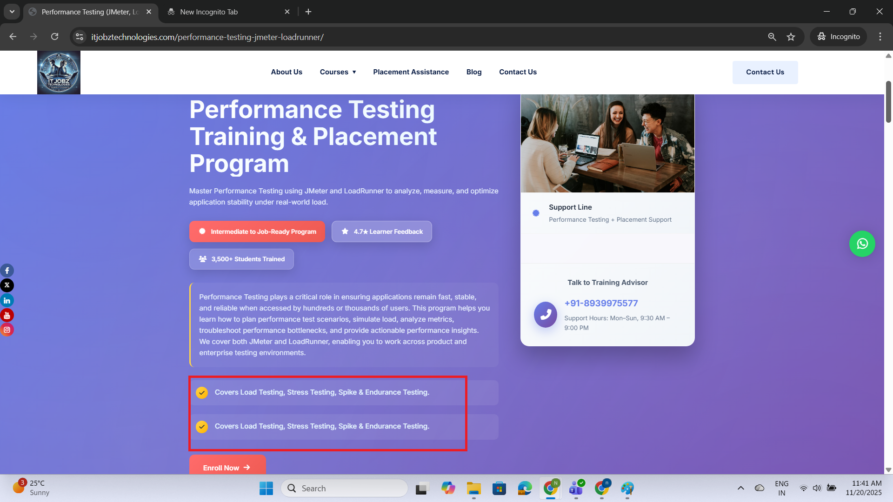Screen dimensions: 893x502
Task: Click the Enroll Now button
Action: point(227,467)
